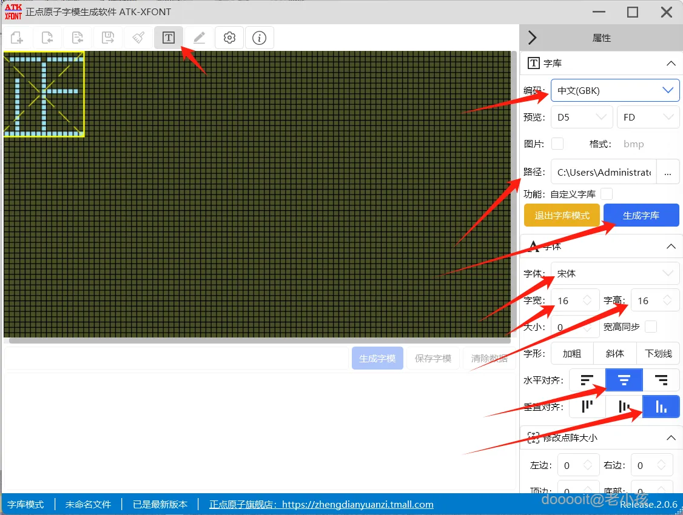The image size is (683, 515).
Task: Toggle 加粗 bold style
Action: pos(572,354)
